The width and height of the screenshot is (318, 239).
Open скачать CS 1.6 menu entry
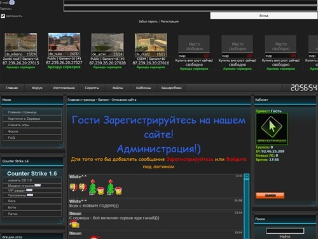pyautogui.click(x=32, y=180)
